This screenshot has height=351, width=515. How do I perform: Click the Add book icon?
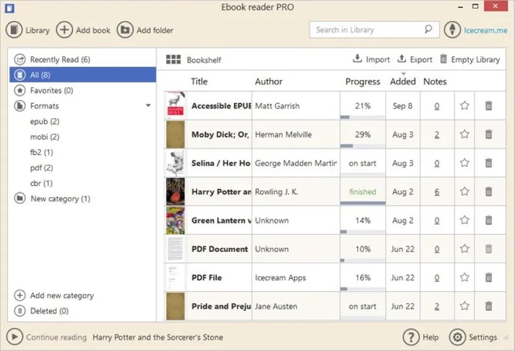point(63,29)
